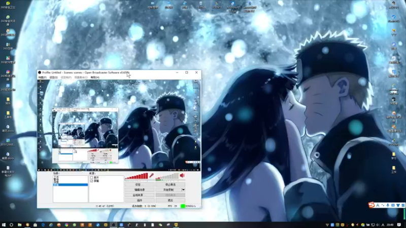
Task: Adjust the desktop audio volume meter
Action: 167,176
